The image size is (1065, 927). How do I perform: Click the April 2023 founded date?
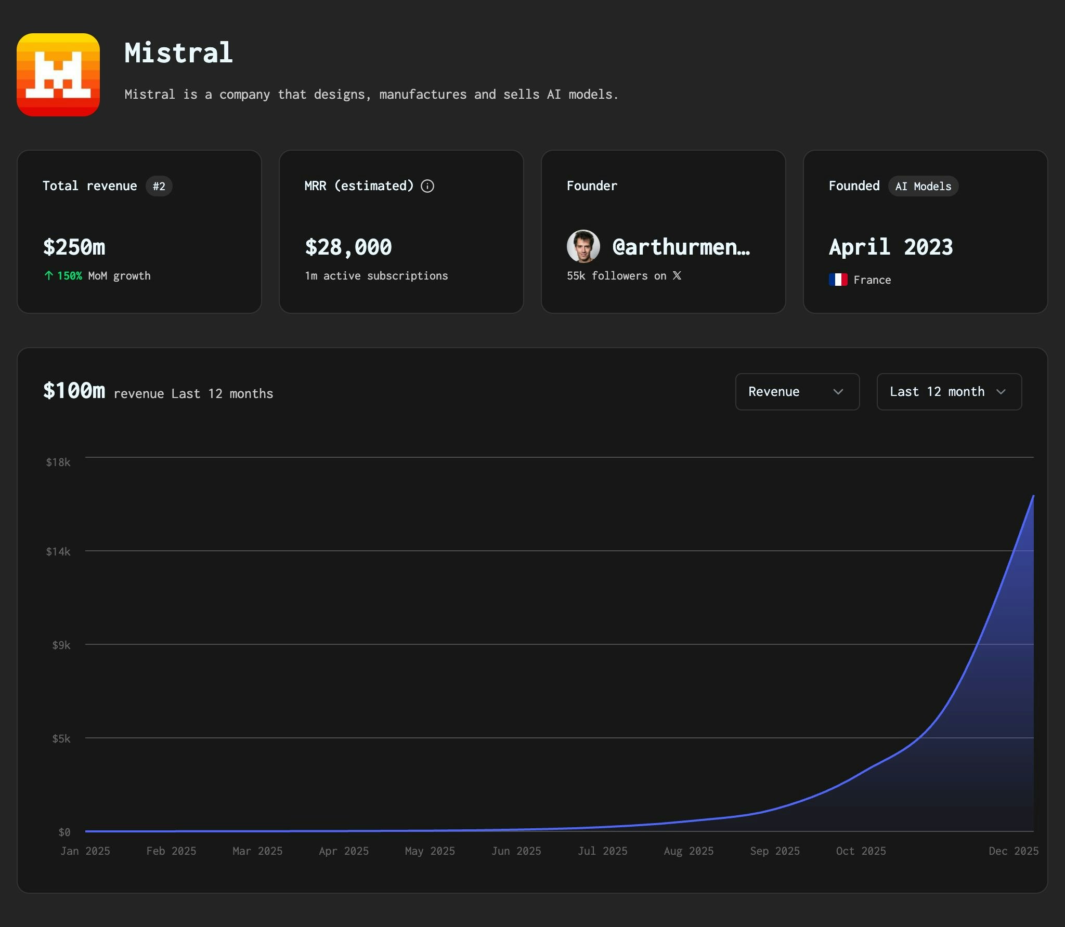pyautogui.click(x=891, y=247)
